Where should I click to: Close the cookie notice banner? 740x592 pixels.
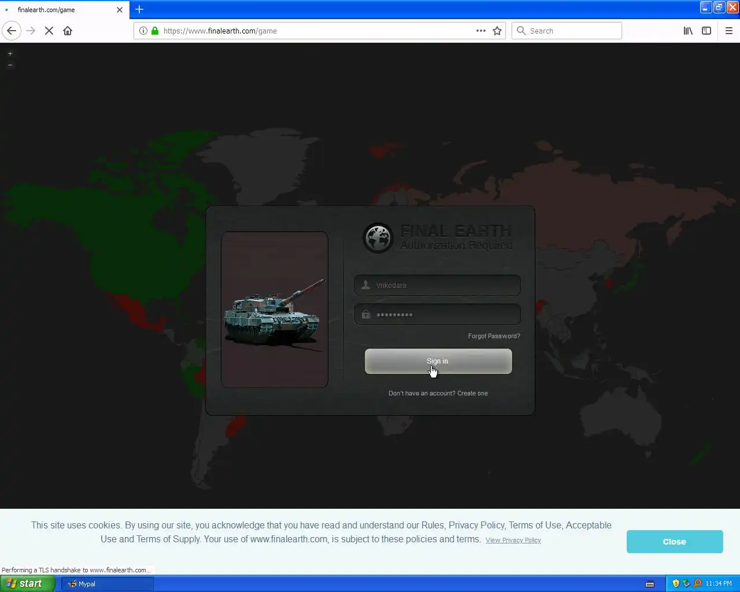[675, 542]
